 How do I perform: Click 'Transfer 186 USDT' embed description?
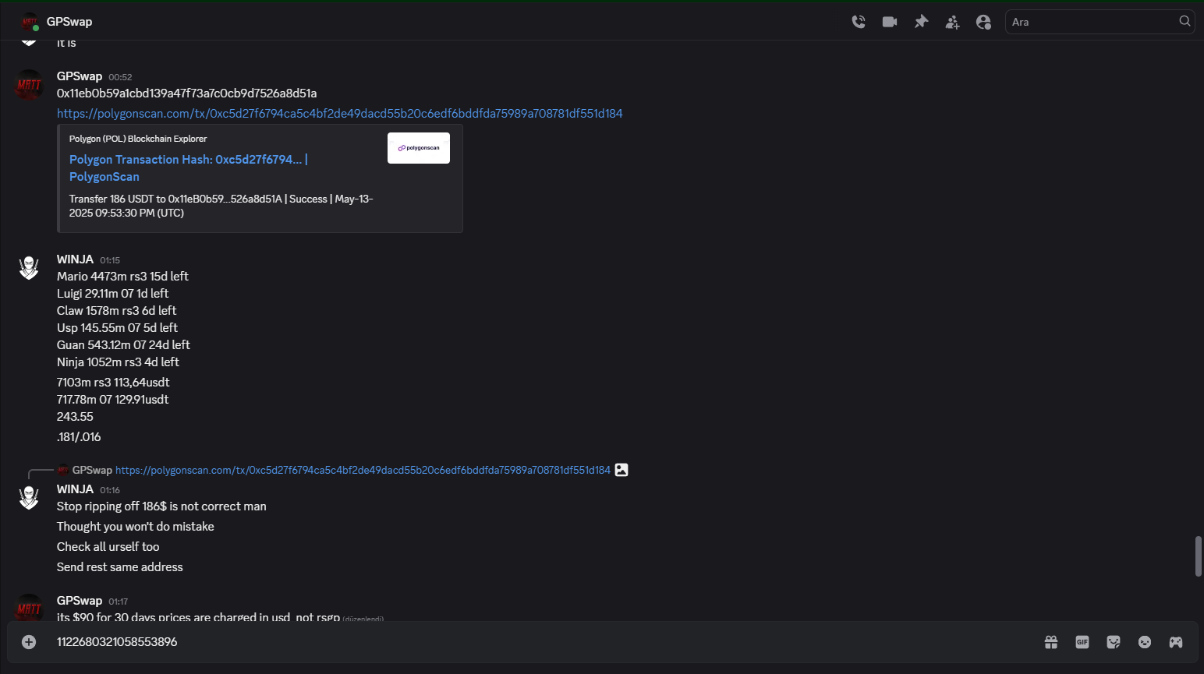tap(221, 206)
